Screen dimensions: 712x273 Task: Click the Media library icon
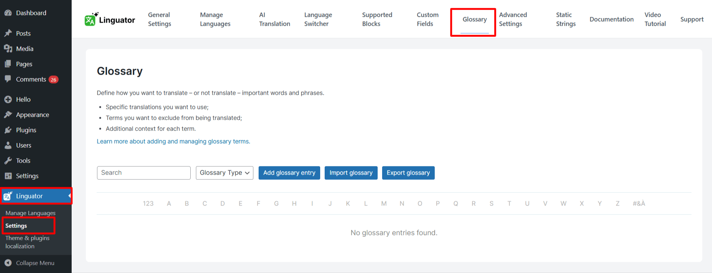[8, 49]
